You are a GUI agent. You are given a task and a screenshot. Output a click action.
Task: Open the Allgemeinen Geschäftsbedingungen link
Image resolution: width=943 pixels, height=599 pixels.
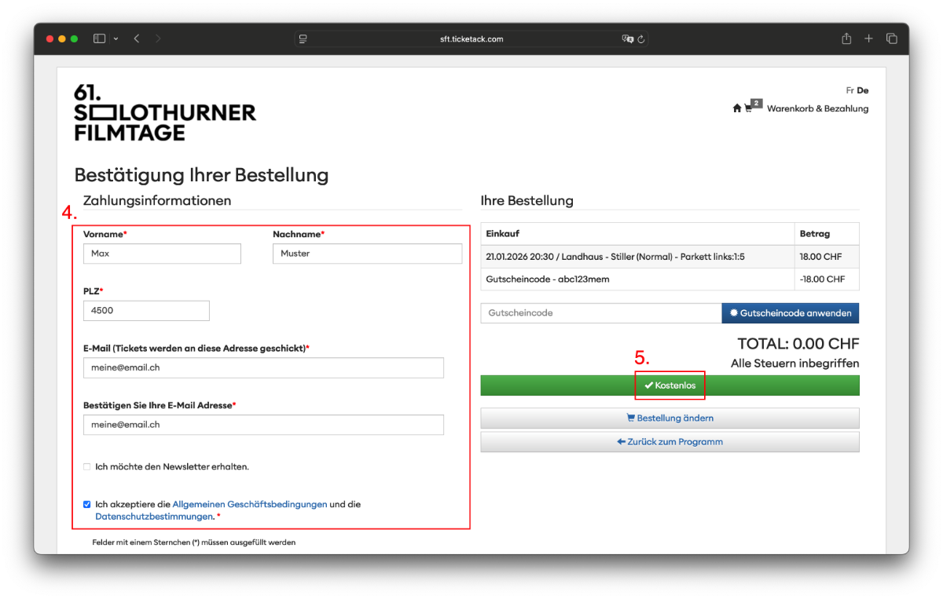point(249,504)
